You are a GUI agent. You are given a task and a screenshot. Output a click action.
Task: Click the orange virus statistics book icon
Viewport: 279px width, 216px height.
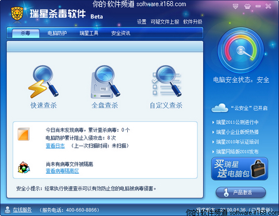[23, 134]
